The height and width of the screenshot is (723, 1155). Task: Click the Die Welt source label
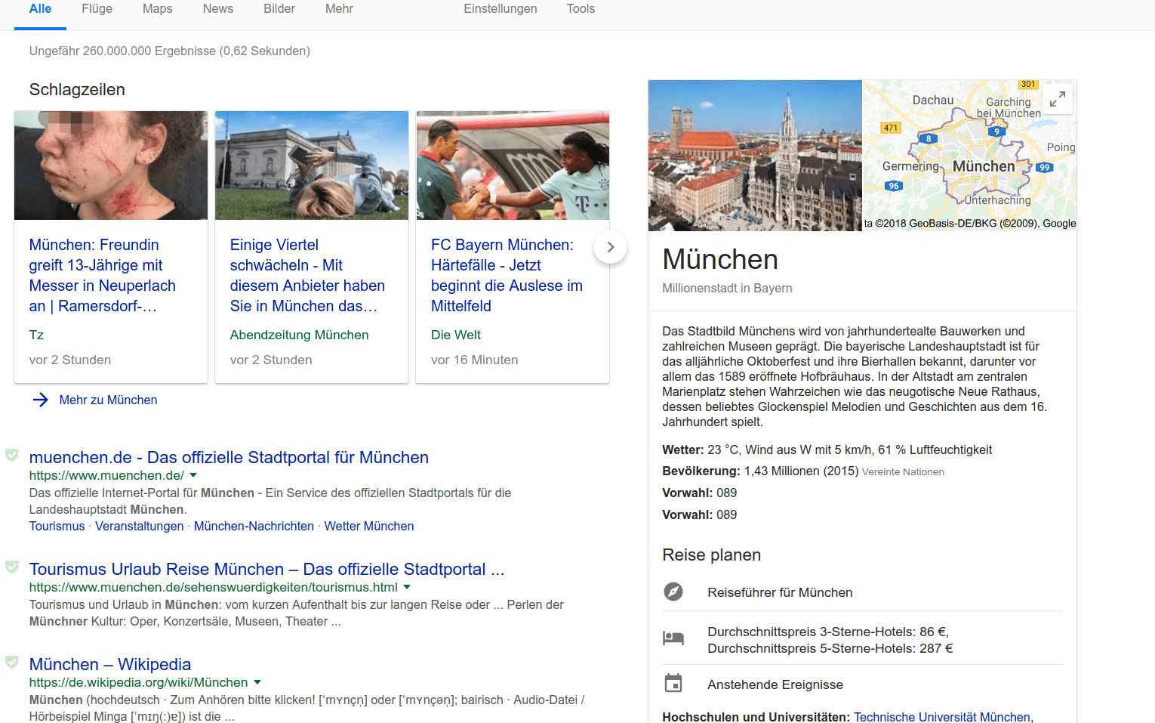click(456, 335)
